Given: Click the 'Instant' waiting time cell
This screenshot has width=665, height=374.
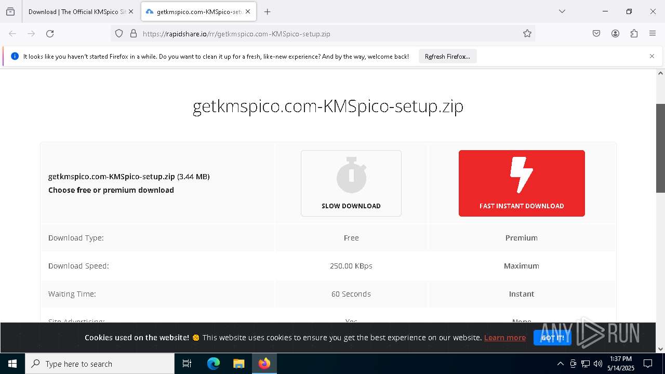Looking at the screenshot, I should pos(522,294).
